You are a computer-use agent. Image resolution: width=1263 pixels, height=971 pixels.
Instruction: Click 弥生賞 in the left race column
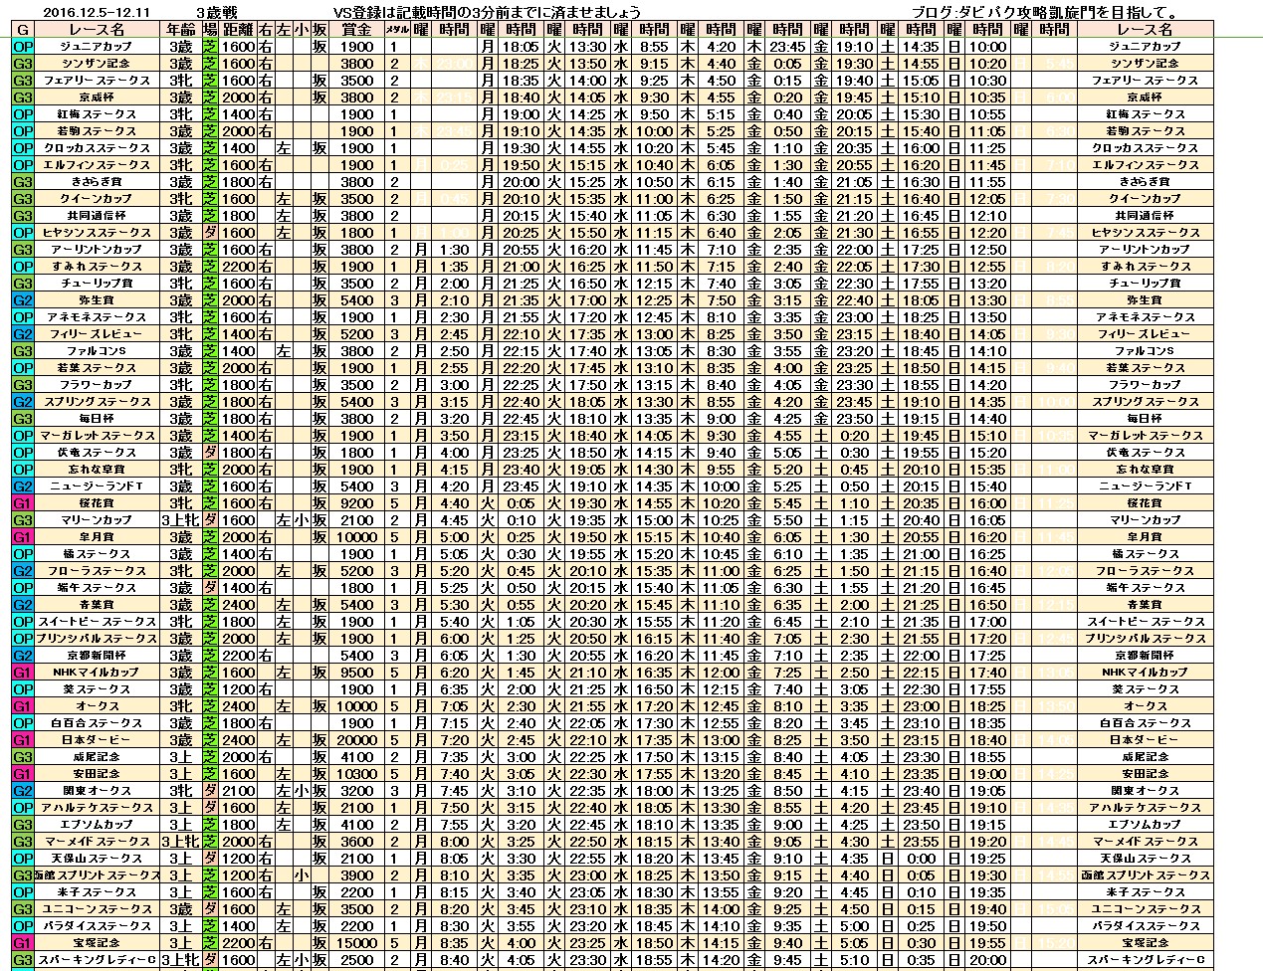[x=96, y=300]
